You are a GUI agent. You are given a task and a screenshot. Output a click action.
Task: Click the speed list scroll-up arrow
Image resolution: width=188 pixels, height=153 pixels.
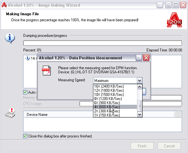coord(139,87)
